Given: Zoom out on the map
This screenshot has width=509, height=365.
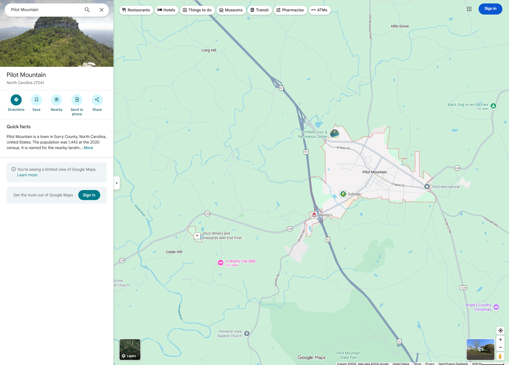Looking at the screenshot, I should coord(500,348).
